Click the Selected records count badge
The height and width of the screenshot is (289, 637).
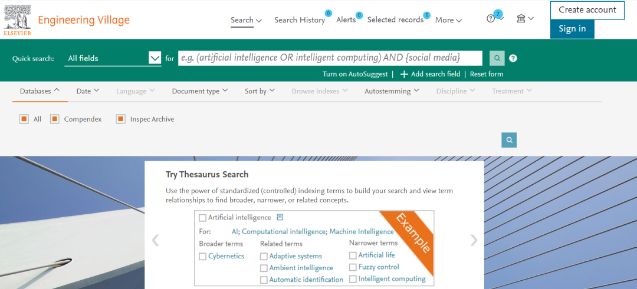[426, 15]
